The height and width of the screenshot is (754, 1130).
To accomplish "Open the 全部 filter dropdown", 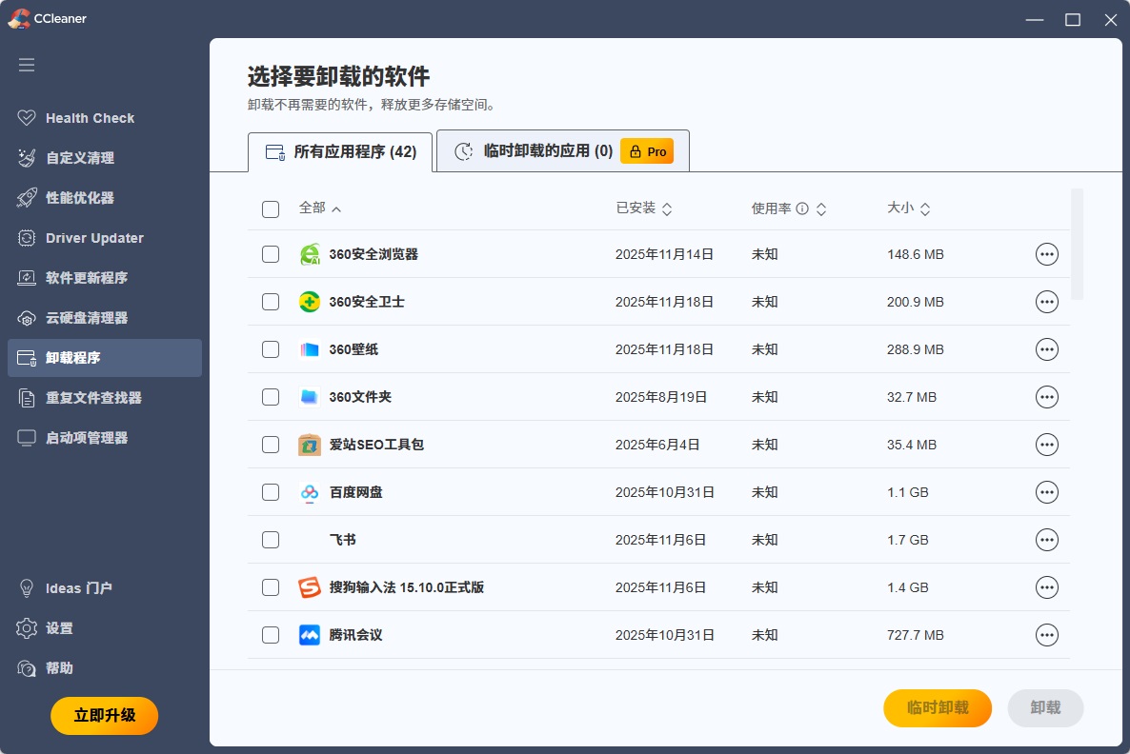I will click(x=316, y=208).
